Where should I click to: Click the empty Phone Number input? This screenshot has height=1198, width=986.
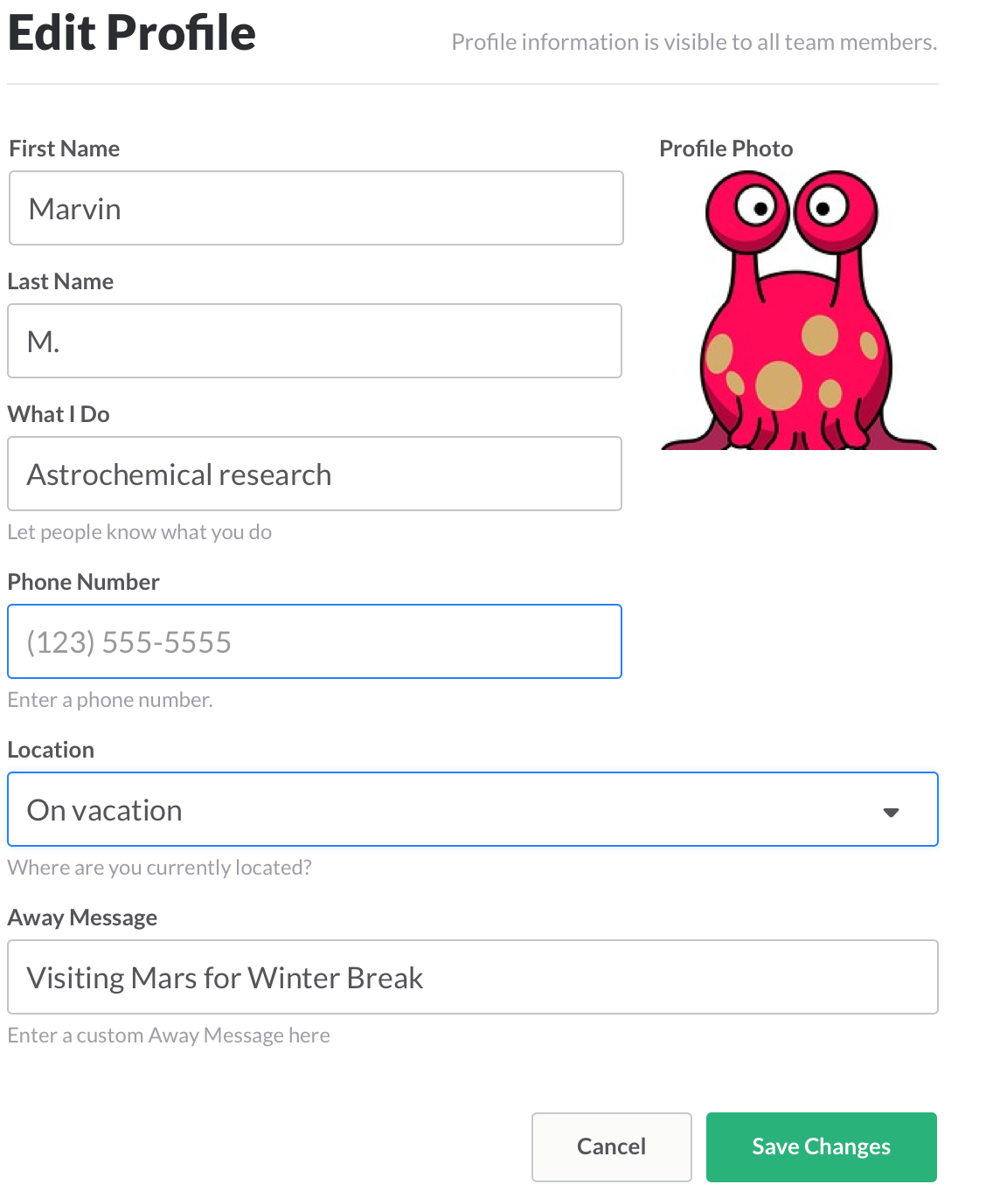315,642
